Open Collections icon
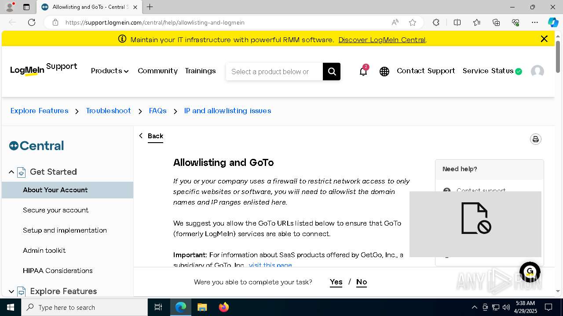The height and width of the screenshot is (316, 563). click(496, 22)
